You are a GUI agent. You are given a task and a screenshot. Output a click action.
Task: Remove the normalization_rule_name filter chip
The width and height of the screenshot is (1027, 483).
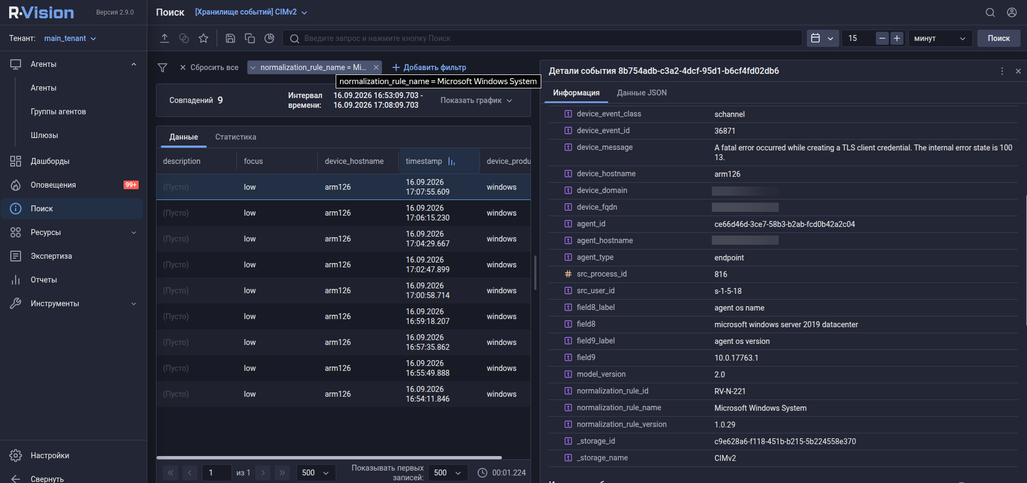click(376, 67)
